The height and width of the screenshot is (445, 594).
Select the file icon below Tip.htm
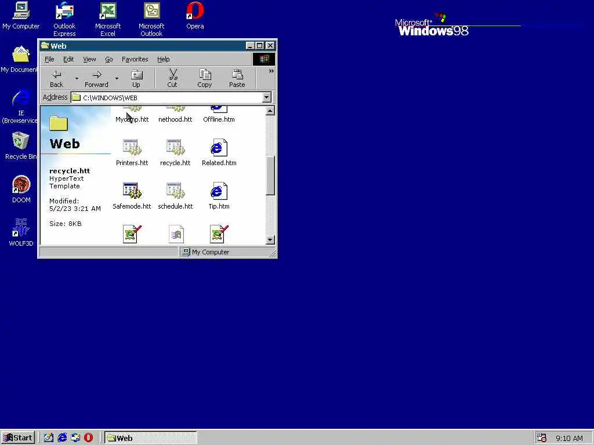tap(219, 234)
